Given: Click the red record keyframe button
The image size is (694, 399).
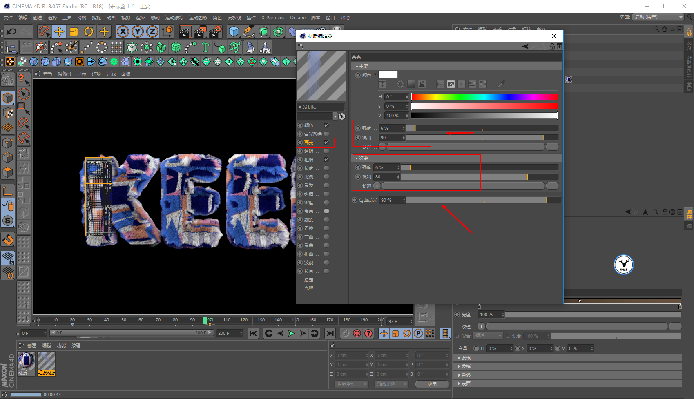Looking at the screenshot, I should coord(357,333).
